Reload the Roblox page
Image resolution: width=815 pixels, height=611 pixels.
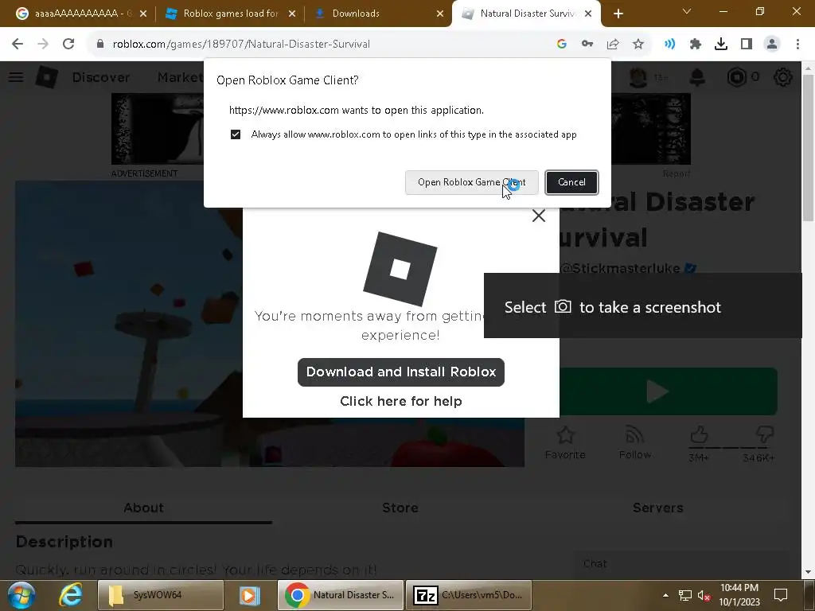[x=68, y=45]
